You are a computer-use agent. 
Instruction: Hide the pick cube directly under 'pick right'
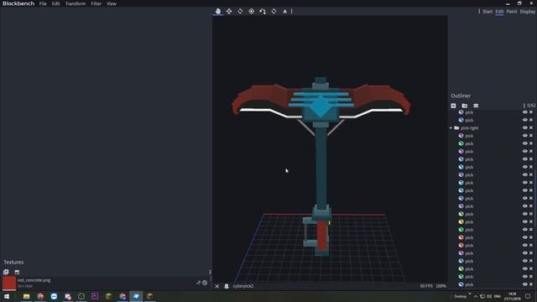point(524,136)
